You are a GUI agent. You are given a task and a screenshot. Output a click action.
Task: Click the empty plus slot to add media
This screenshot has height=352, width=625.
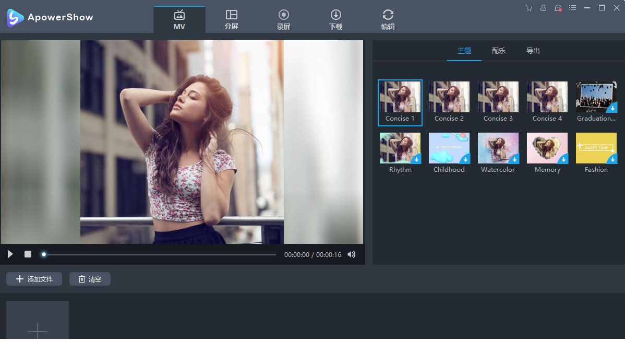tap(38, 320)
